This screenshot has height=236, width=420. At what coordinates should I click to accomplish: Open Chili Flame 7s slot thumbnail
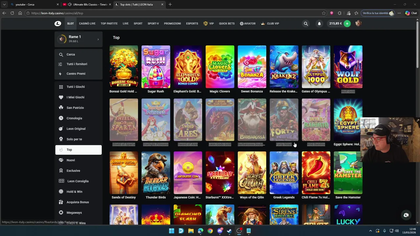click(316, 173)
